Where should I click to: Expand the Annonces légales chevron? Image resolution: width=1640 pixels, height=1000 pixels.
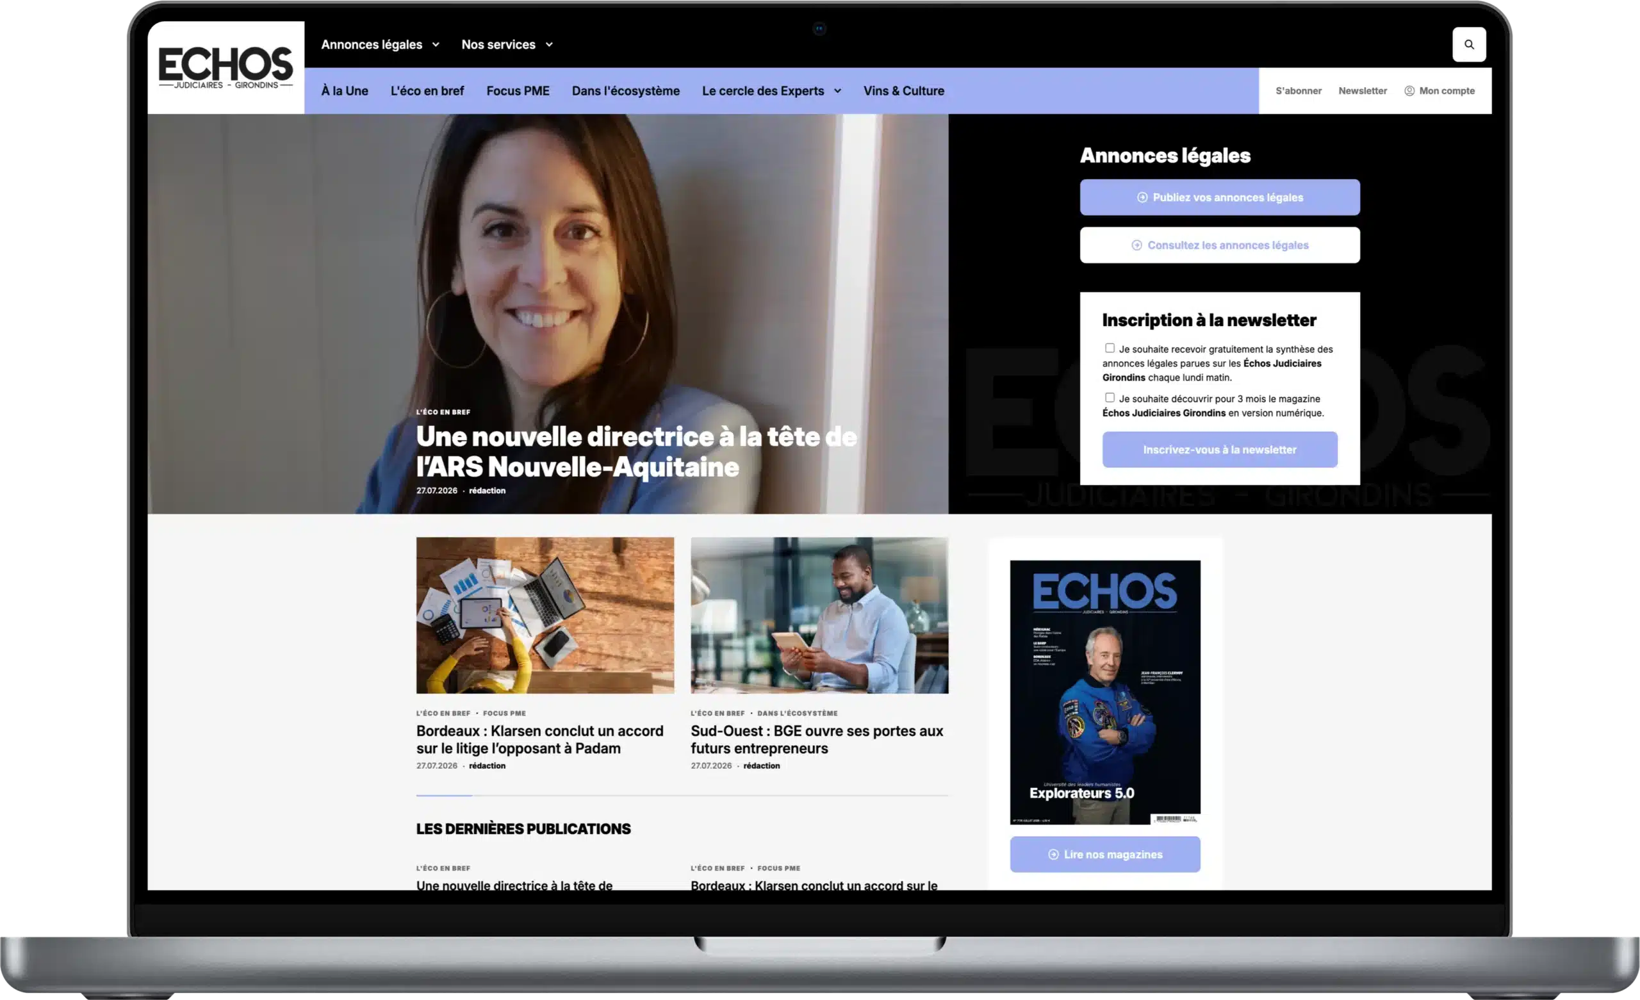436,45
